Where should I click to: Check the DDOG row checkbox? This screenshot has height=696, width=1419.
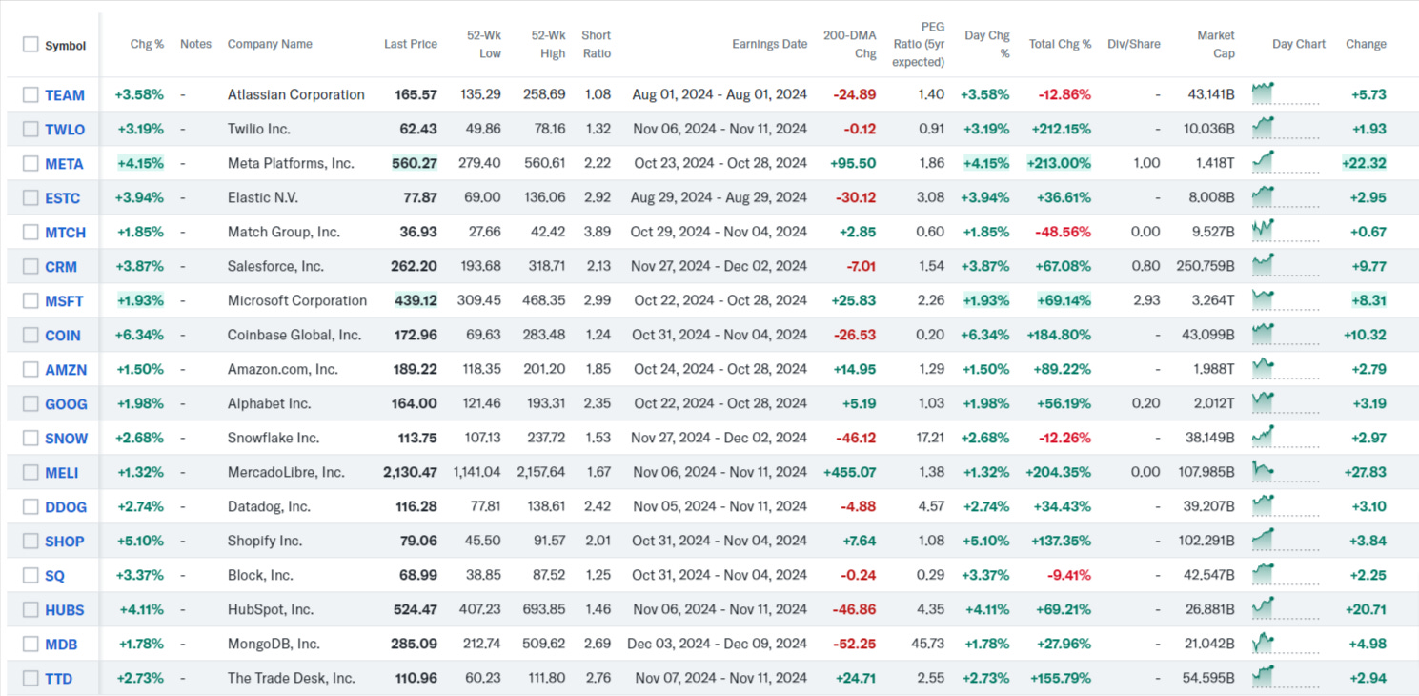coord(30,506)
